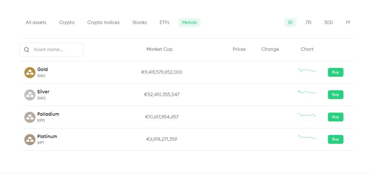Click the search magnifier icon

tap(27, 50)
